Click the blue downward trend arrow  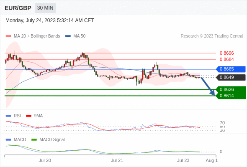coord(208,86)
